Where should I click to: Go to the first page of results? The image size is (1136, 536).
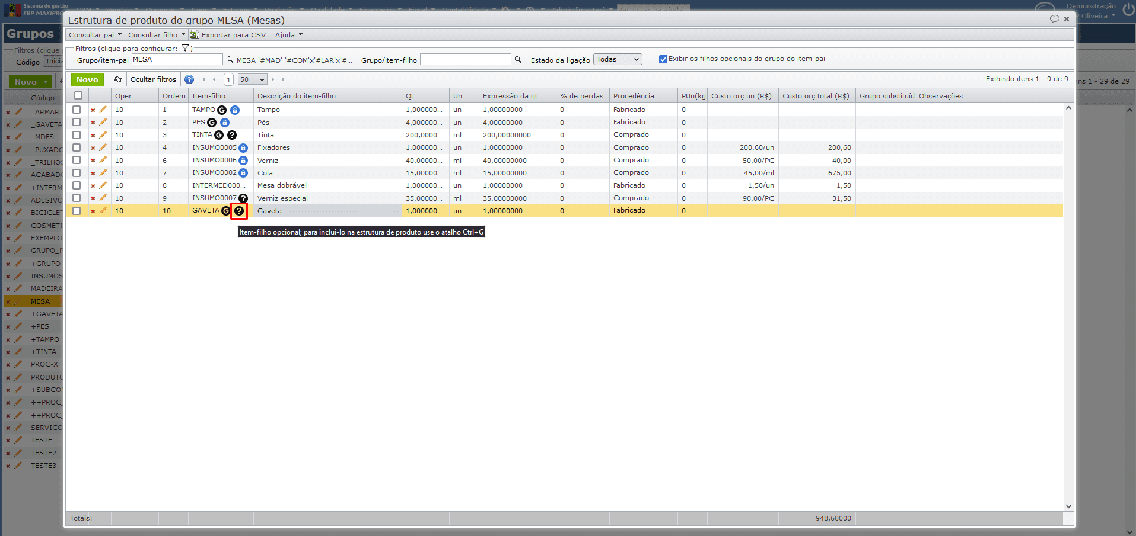(203, 79)
